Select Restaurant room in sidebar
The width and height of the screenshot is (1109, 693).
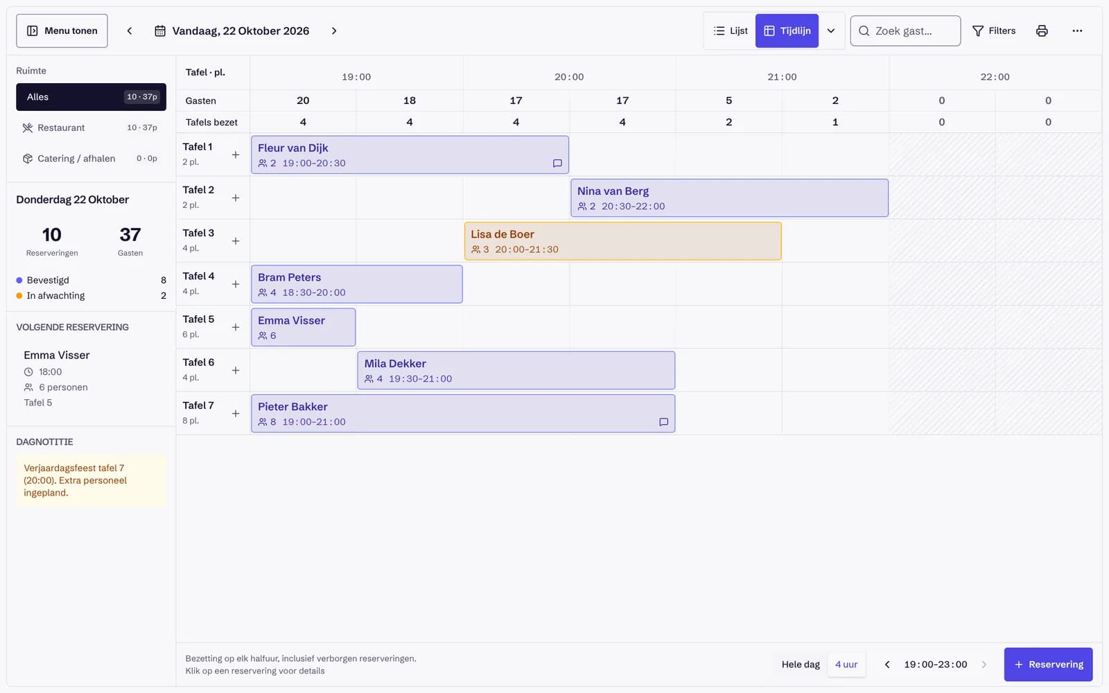coord(91,128)
